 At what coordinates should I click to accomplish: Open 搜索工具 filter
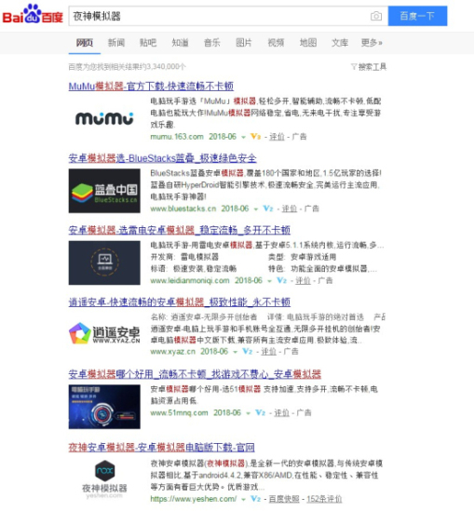click(x=369, y=67)
